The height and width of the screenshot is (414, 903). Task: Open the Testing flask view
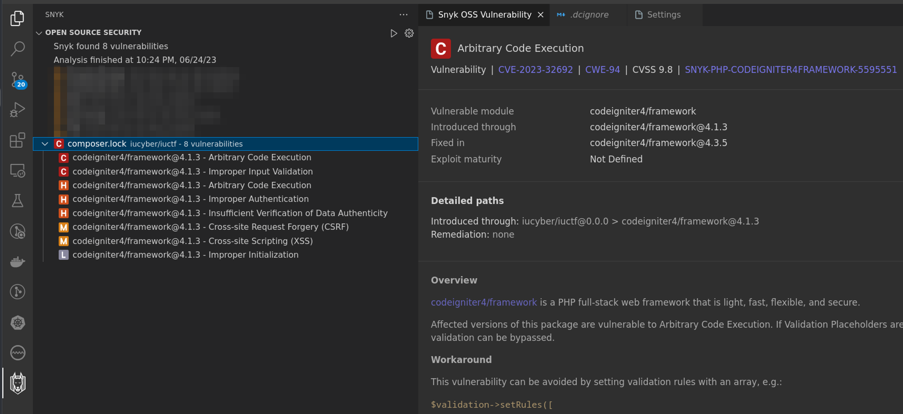point(17,201)
